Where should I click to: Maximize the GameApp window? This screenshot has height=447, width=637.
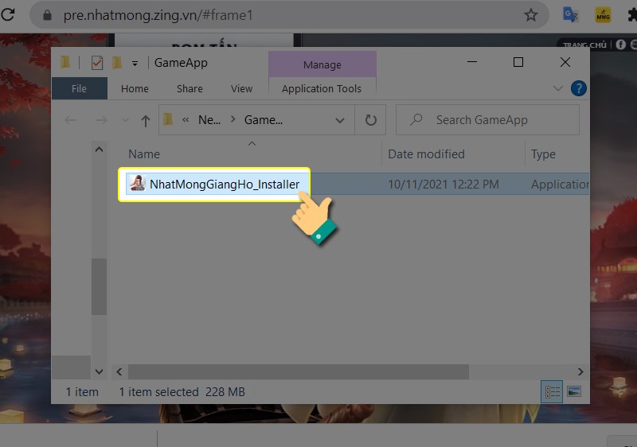click(x=518, y=62)
